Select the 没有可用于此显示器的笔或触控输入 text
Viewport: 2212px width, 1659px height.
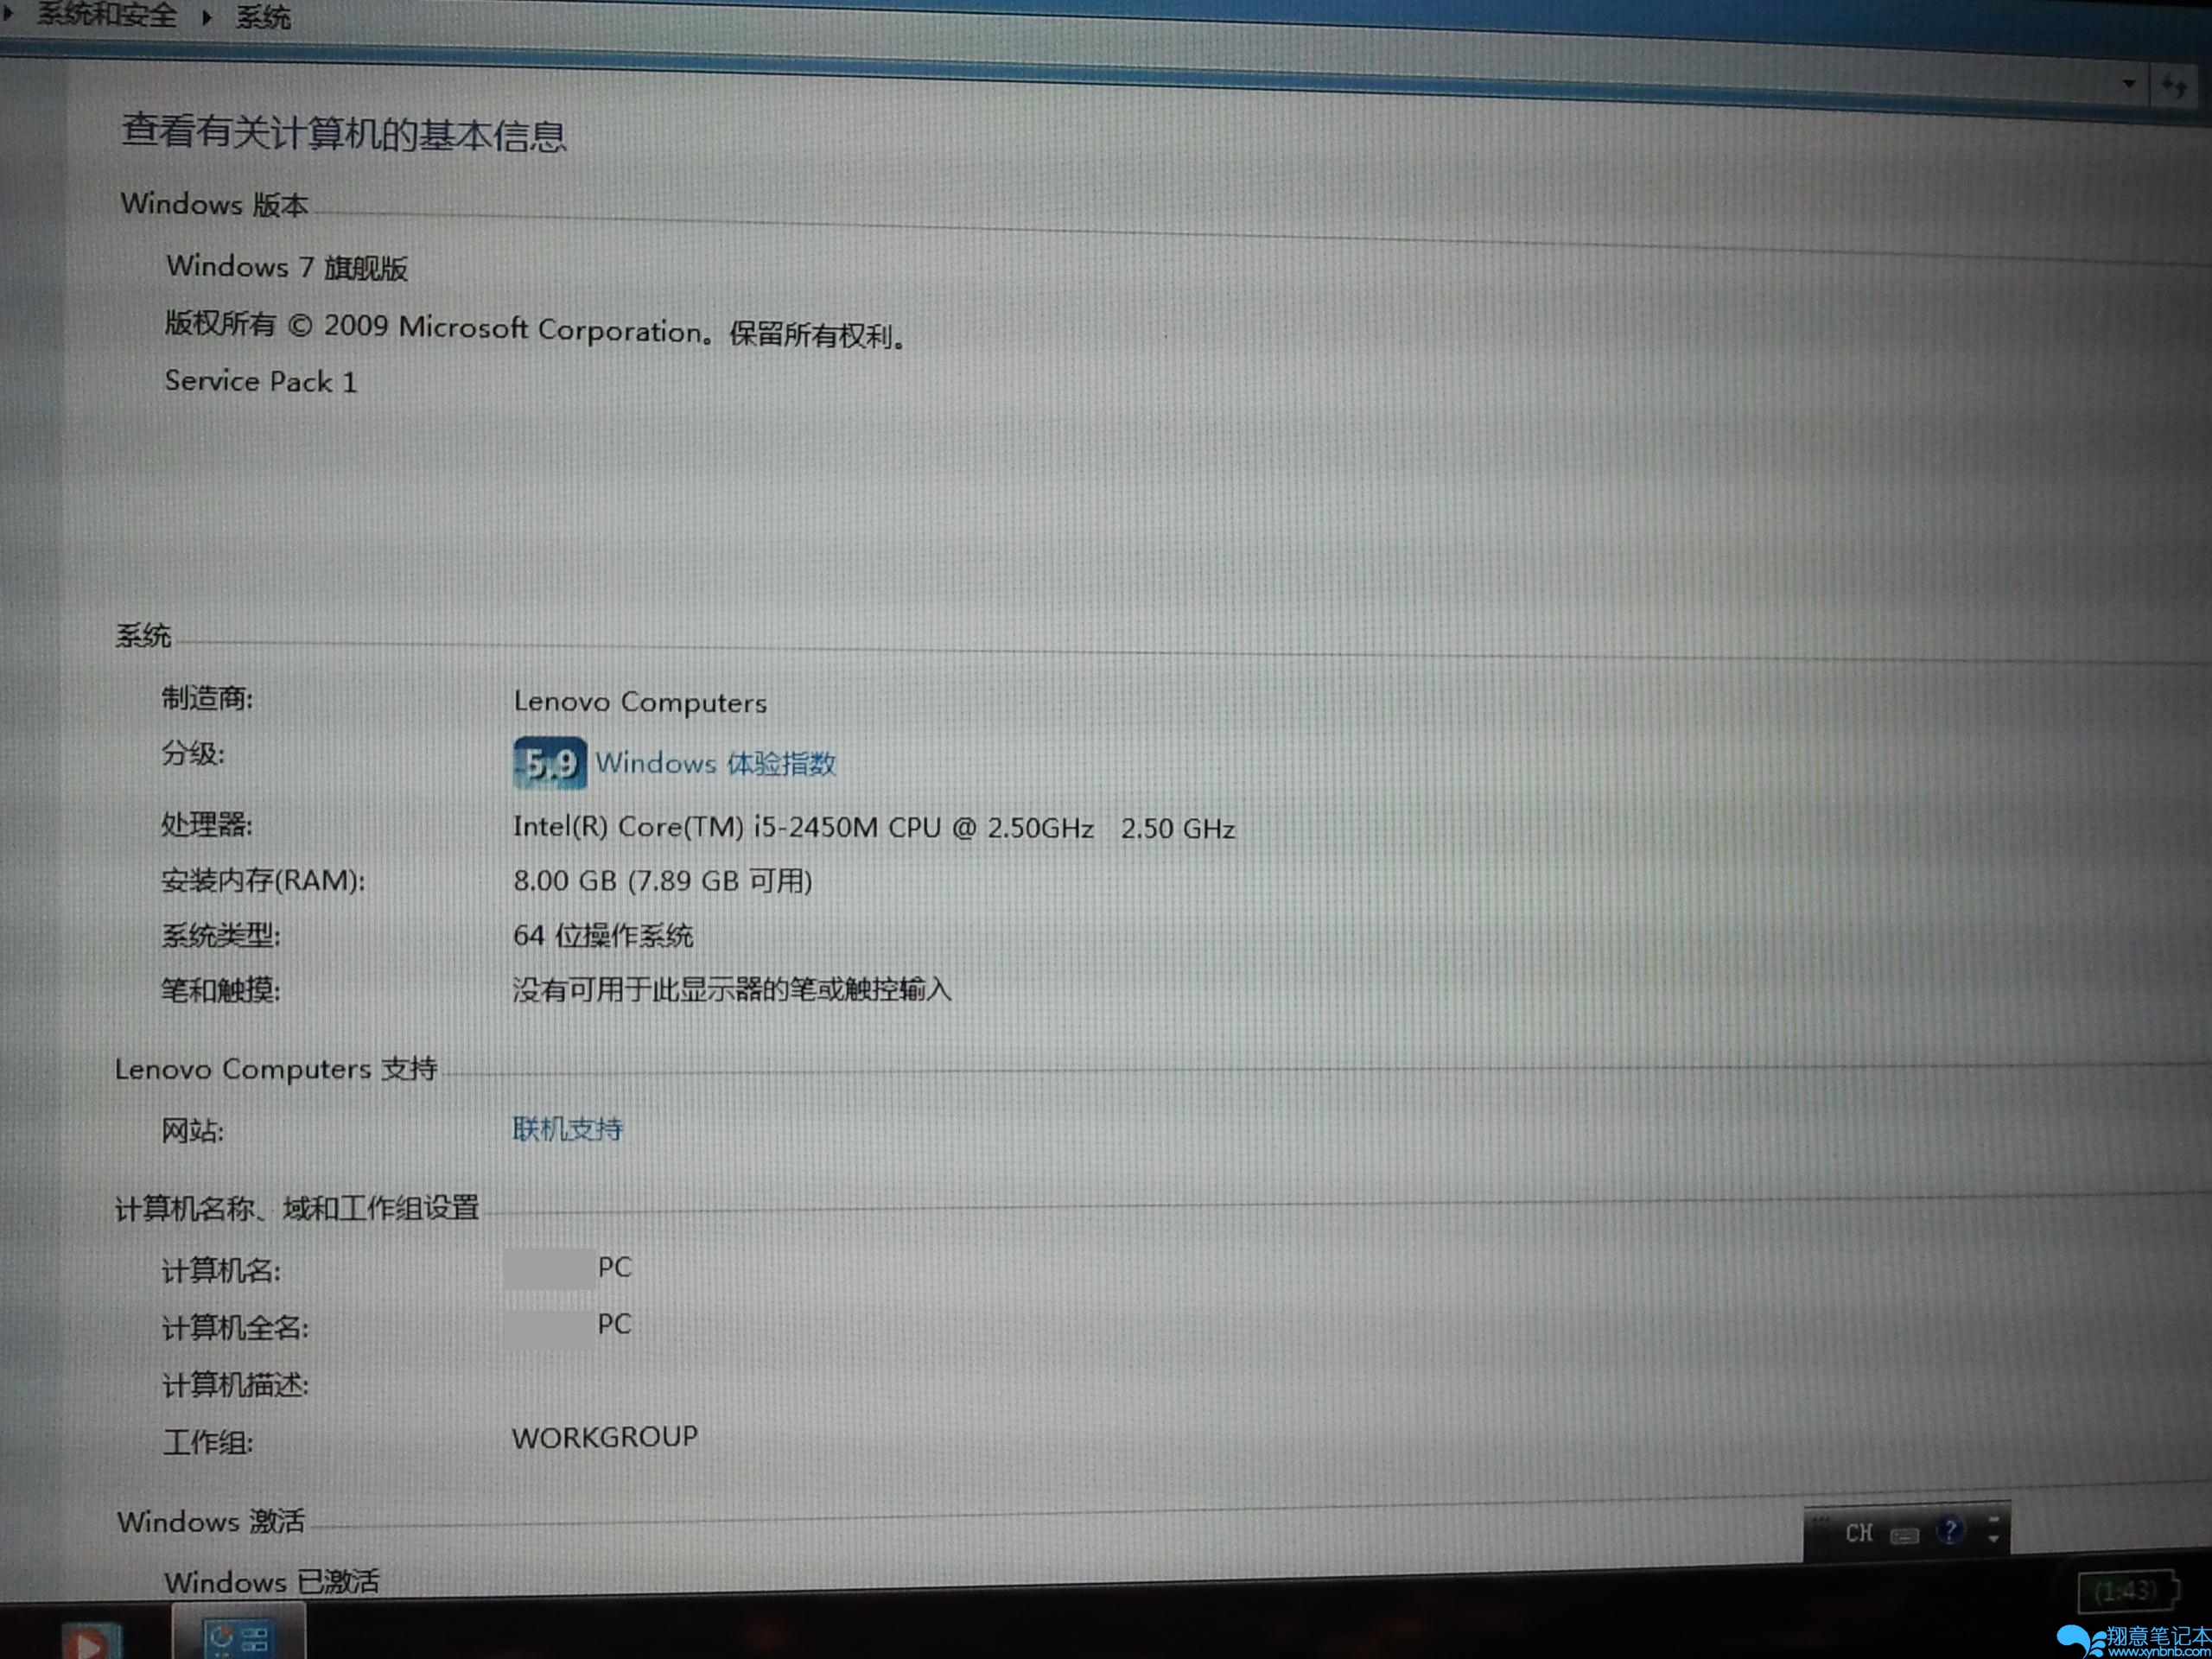(731, 990)
